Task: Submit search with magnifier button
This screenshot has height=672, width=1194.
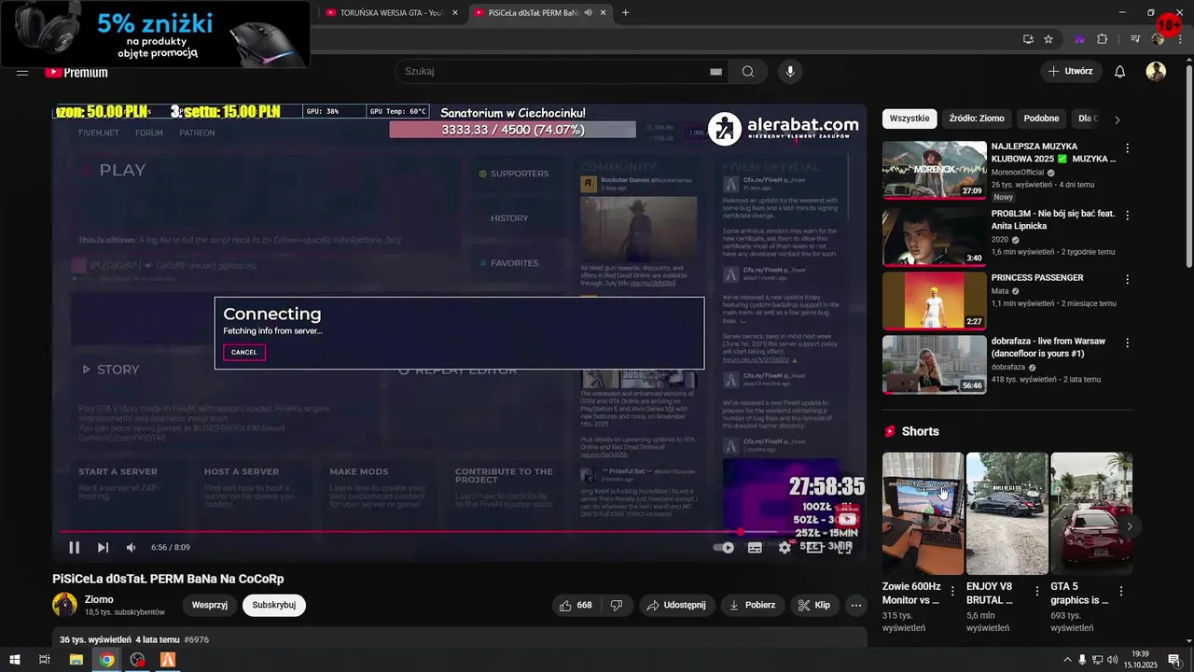Action: point(748,72)
